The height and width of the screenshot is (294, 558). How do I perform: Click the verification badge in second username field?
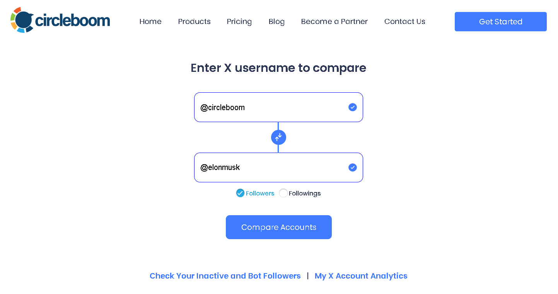[352, 167]
